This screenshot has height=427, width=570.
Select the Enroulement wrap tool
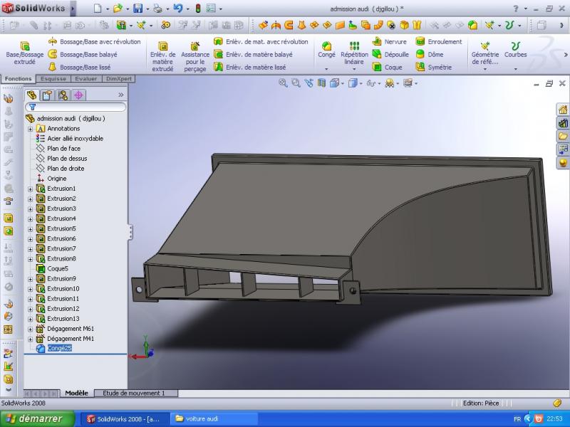438,42
